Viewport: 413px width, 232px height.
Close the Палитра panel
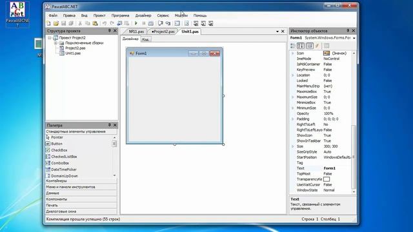click(115, 125)
